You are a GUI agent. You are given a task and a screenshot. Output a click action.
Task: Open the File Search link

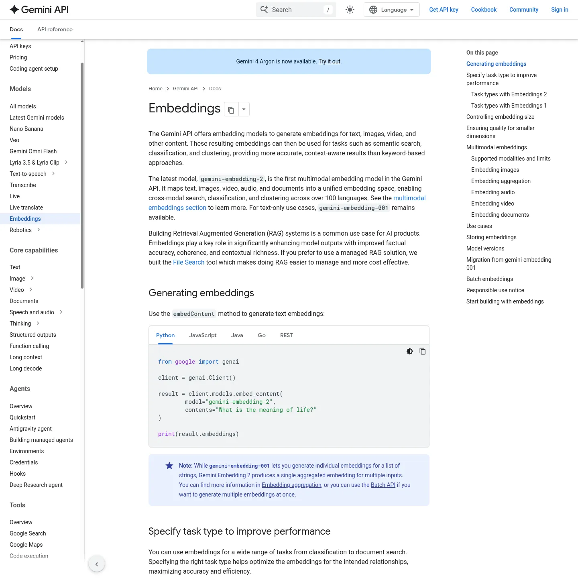pos(189,262)
